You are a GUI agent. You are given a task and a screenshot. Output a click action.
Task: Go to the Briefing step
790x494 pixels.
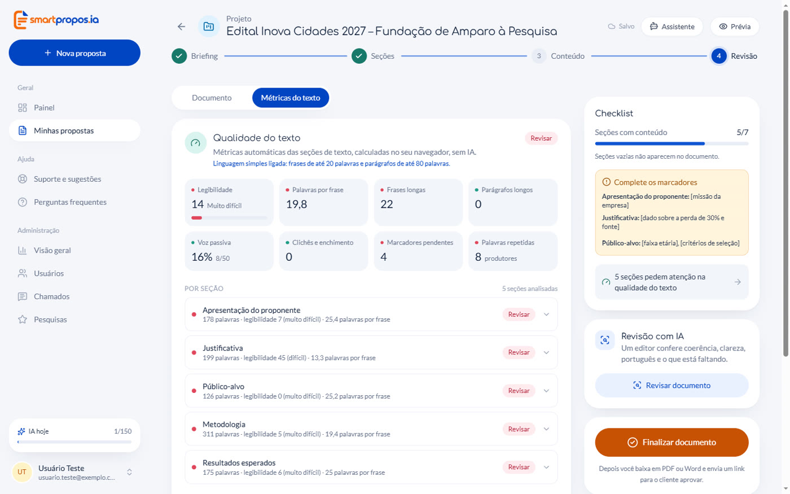click(195, 56)
